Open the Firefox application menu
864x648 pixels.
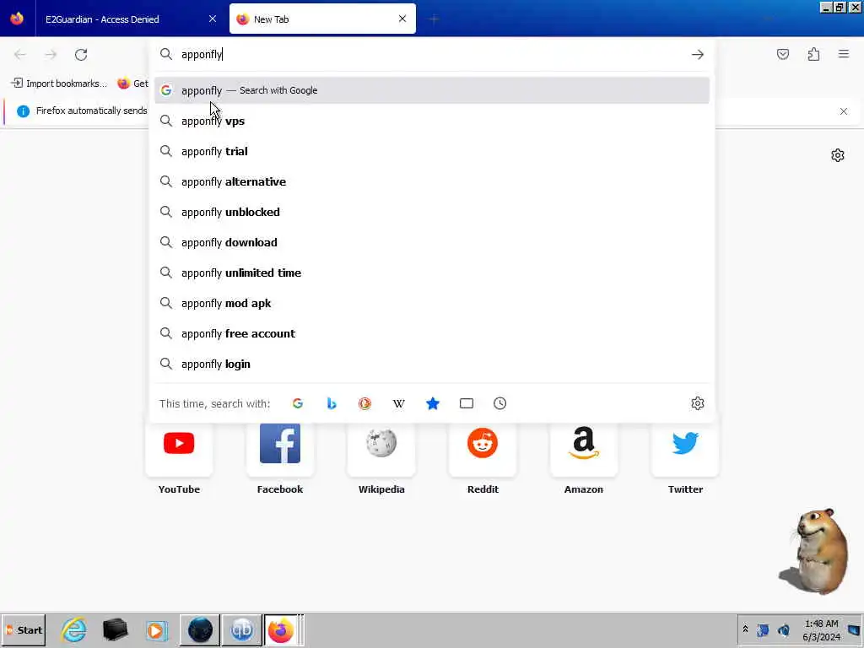click(x=844, y=54)
